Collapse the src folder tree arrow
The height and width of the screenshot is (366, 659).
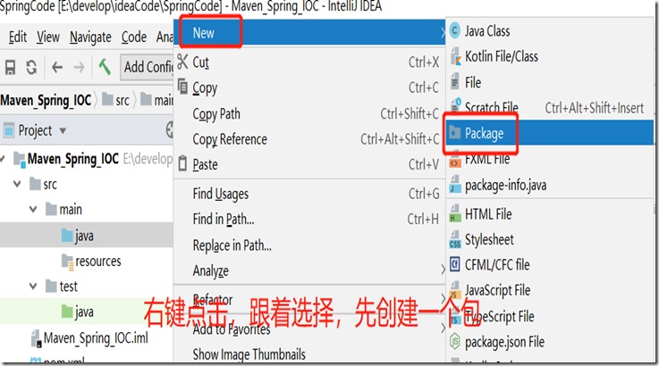pyautogui.click(x=17, y=184)
